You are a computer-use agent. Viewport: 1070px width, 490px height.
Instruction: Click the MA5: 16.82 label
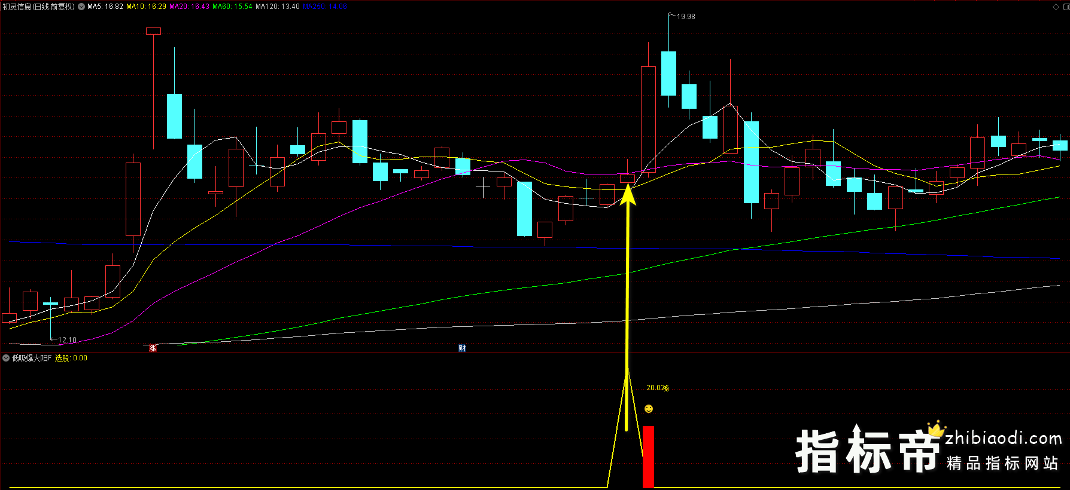(x=105, y=7)
